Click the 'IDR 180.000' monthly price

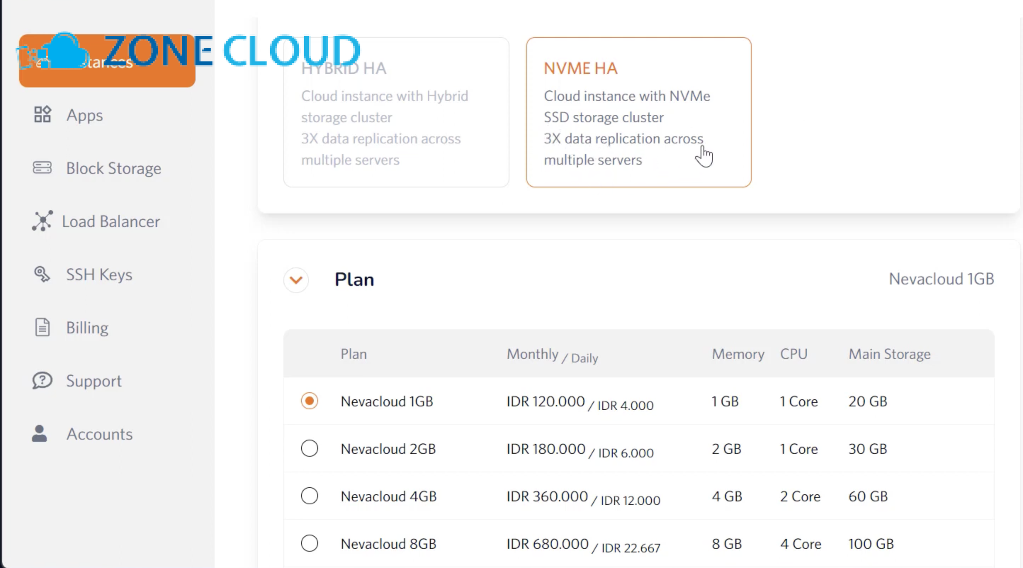click(x=546, y=448)
